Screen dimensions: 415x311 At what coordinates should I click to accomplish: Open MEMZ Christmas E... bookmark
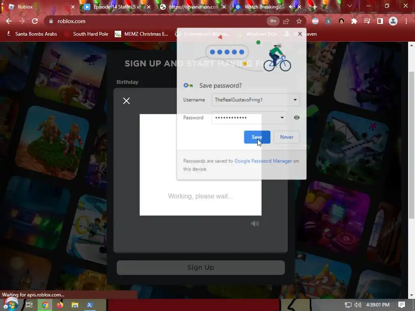(x=141, y=34)
